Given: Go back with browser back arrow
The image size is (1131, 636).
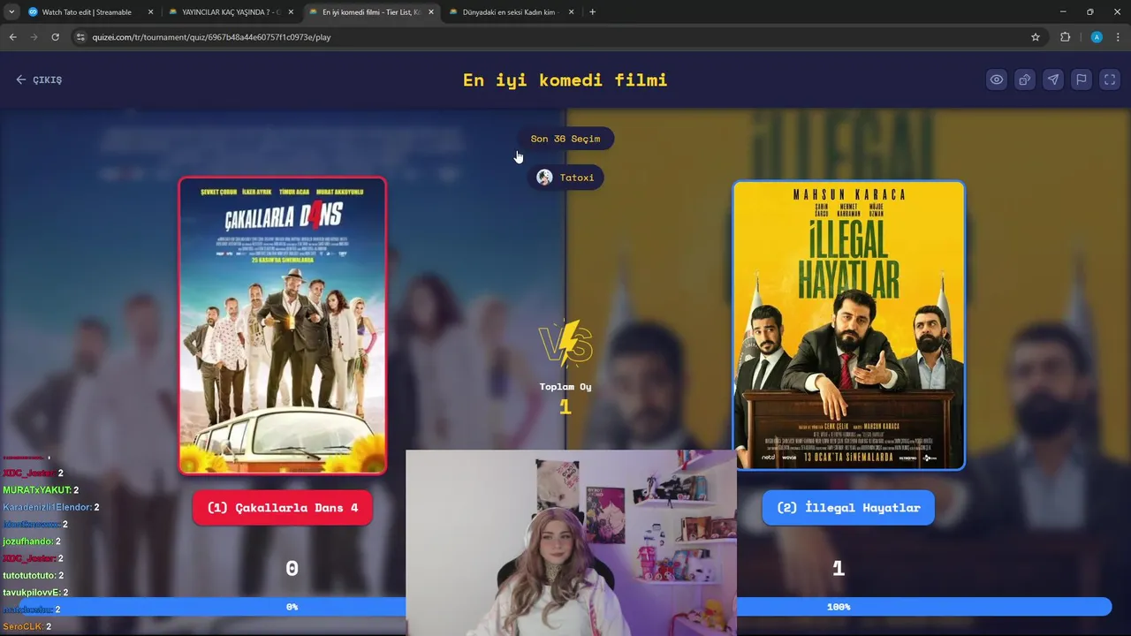Looking at the screenshot, I should click(13, 37).
